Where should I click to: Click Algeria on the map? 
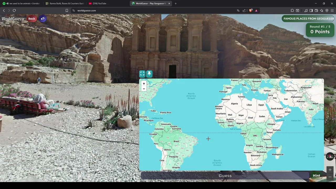coord(234,103)
